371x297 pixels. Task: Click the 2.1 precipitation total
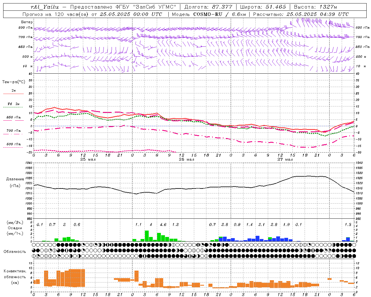[x=261, y=224]
